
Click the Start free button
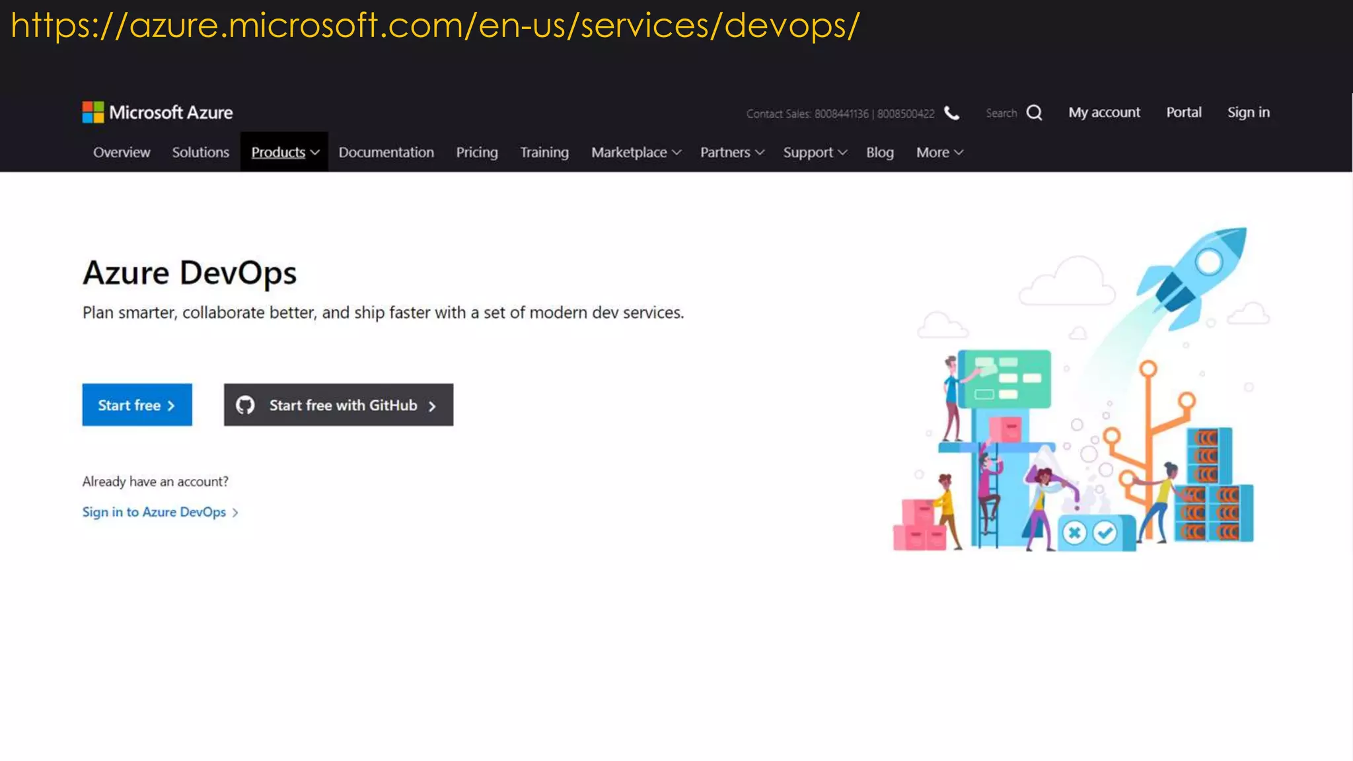(x=137, y=405)
